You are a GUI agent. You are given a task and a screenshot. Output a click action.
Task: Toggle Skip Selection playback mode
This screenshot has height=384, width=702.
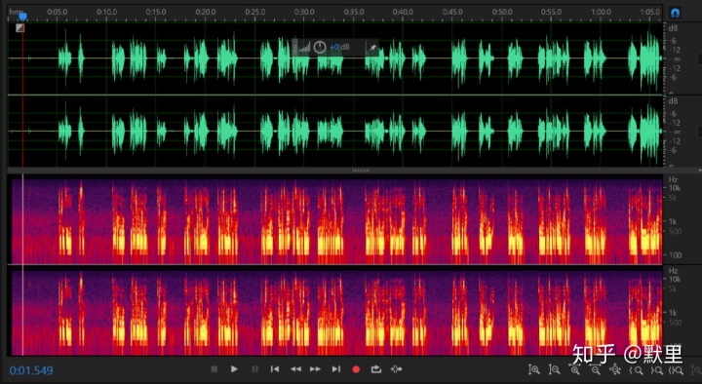pyautogui.click(x=396, y=369)
